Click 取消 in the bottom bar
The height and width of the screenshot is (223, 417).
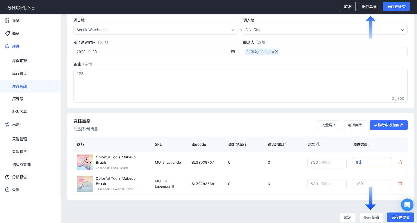click(x=348, y=217)
